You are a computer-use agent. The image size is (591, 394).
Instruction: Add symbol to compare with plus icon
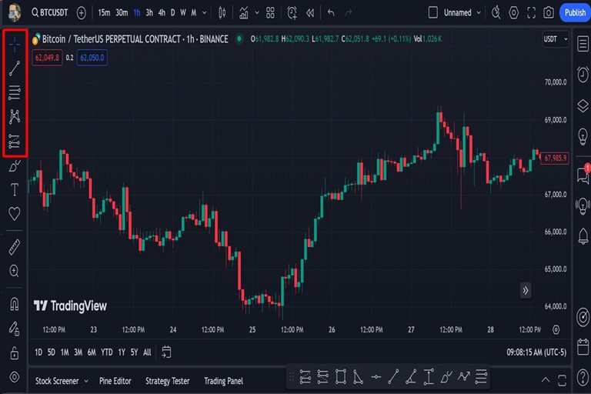coord(82,13)
